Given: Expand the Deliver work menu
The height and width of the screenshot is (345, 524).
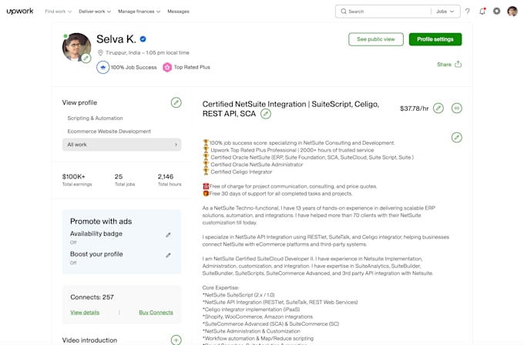Looking at the screenshot, I should point(95,12).
